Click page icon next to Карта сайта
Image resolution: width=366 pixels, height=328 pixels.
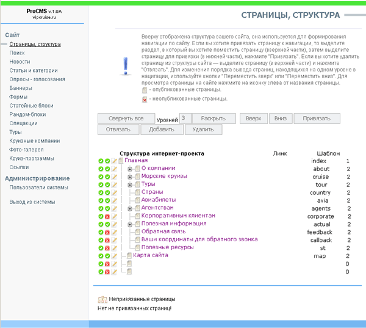pos(129,255)
